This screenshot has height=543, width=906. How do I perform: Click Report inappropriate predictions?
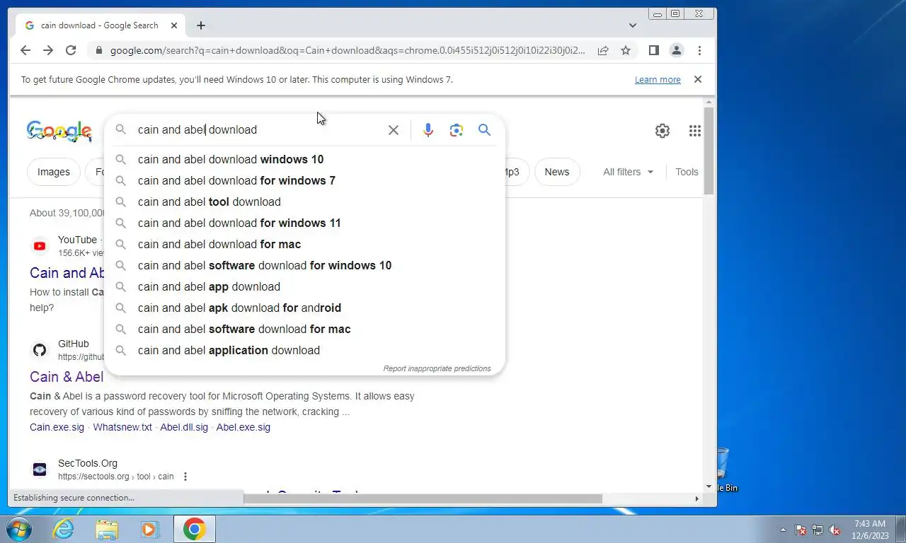pyautogui.click(x=437, y=368)
